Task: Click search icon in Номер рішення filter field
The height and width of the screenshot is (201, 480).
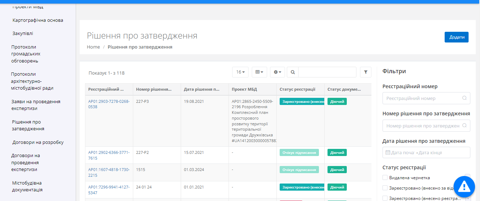Action: click(464, 126)
